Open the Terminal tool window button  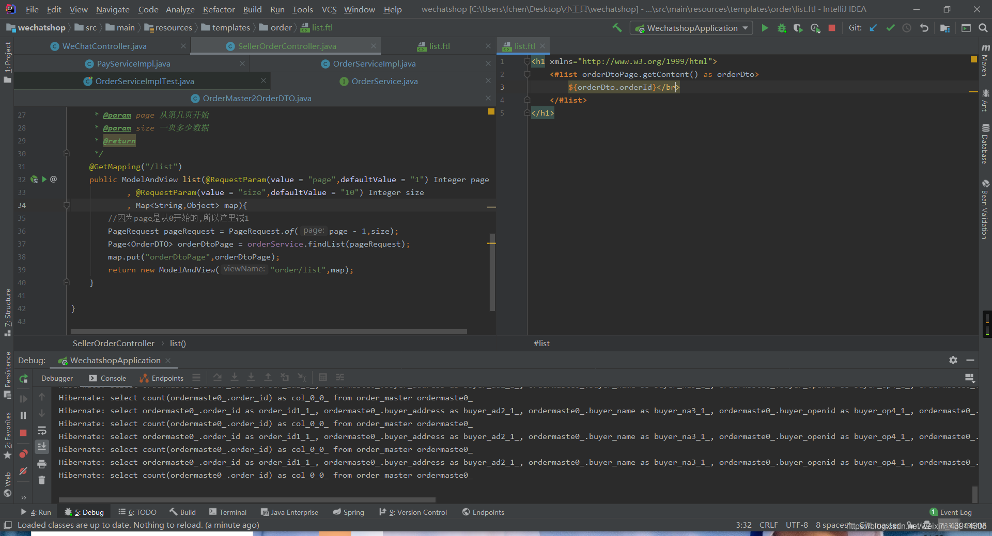(x=228, y=512)
